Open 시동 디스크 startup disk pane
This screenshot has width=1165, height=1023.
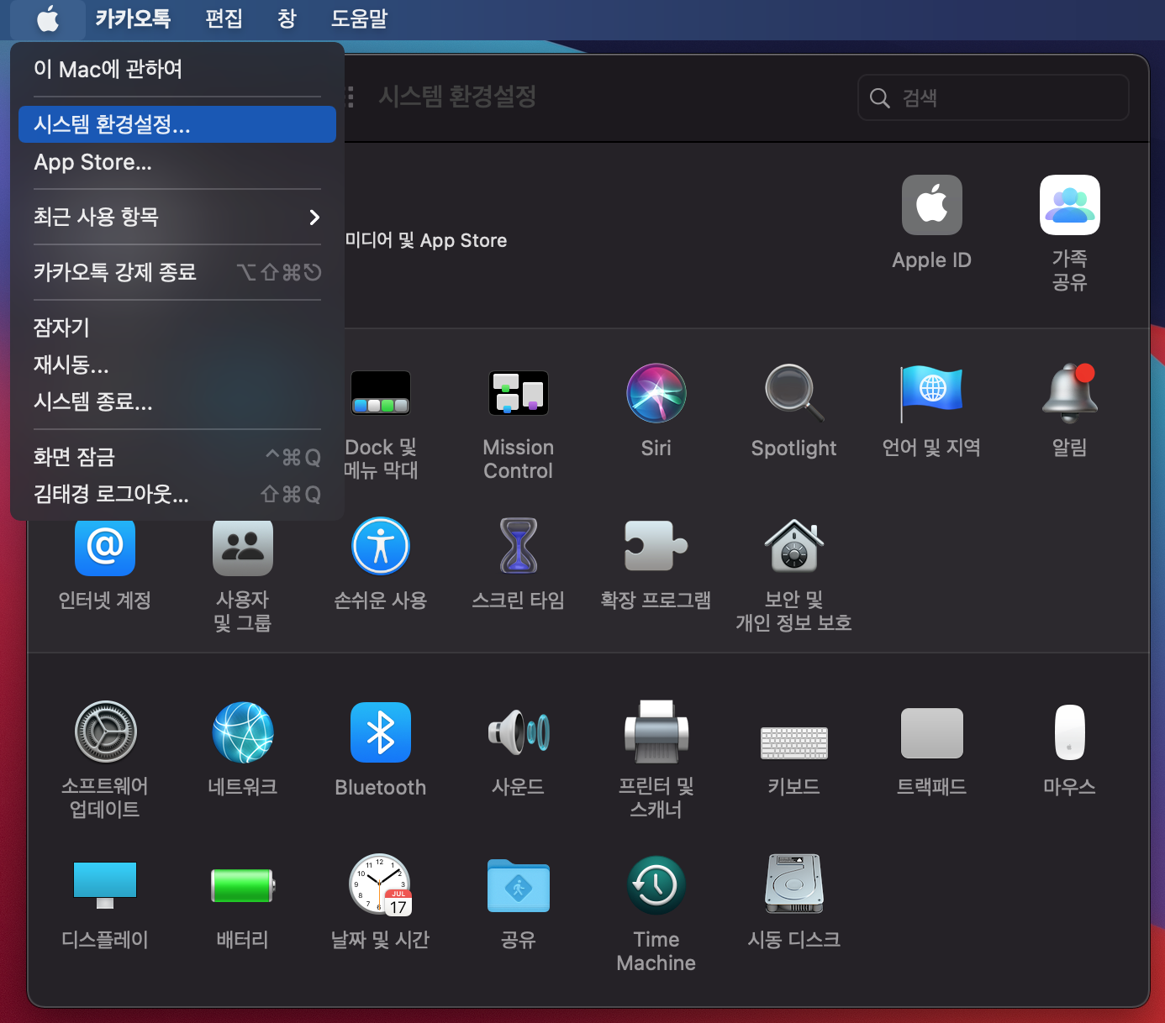(x=793, y=903)
